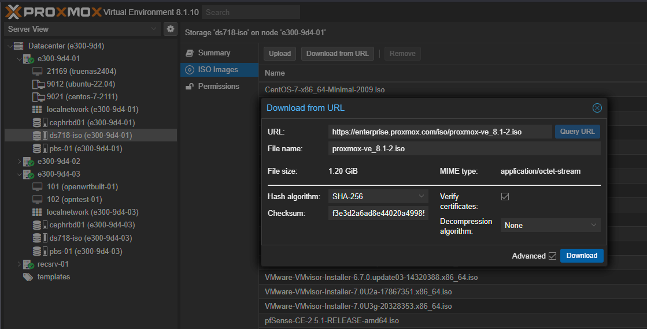Select Datacenter (e300-9d4) label
The width and height of the screenshot is (647, 329).
[x=66, y=46]
